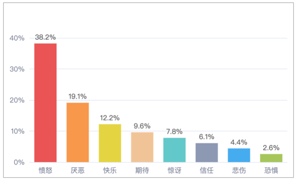Click the teal 惊讶 bar
Image resolution: width=297 pixels, height=181 pixels.
174,150
